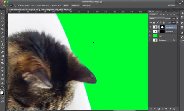Open the Kind filter dropdown

pos(154,14)
